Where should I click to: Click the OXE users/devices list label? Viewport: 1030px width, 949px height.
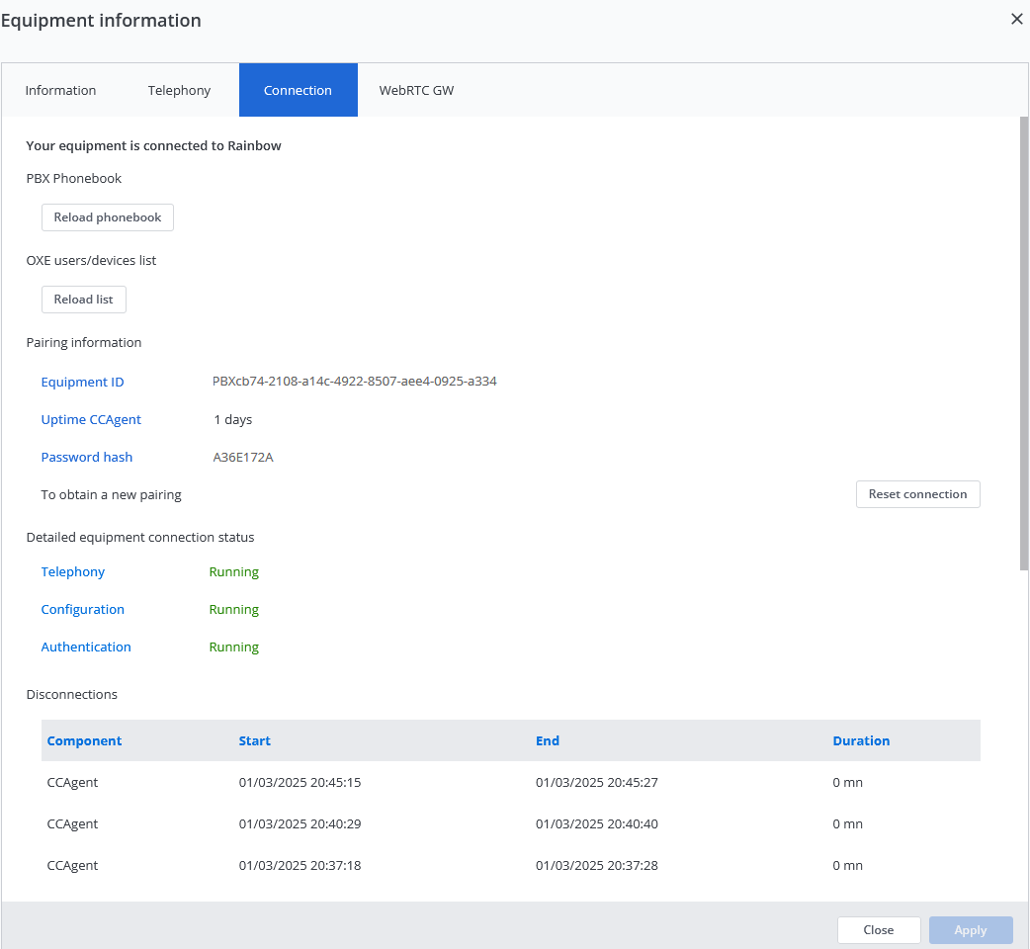pos(91,260)
